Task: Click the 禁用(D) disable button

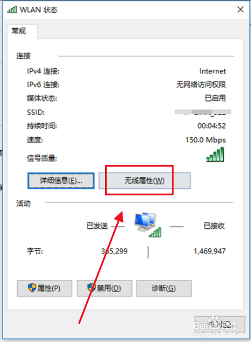Action: pyautogui.click(x=104, y=288)
